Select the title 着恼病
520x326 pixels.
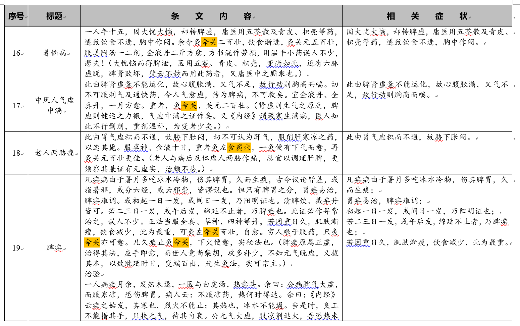click(54, 53)
